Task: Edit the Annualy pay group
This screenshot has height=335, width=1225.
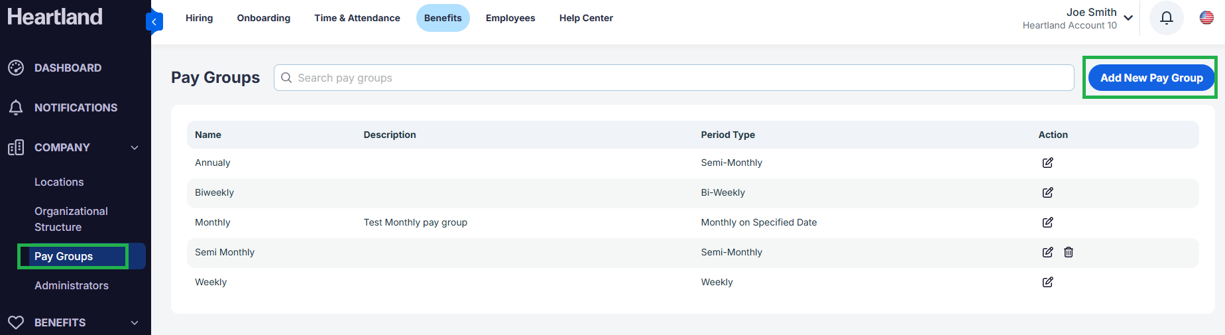Action: pos(1047,163)
